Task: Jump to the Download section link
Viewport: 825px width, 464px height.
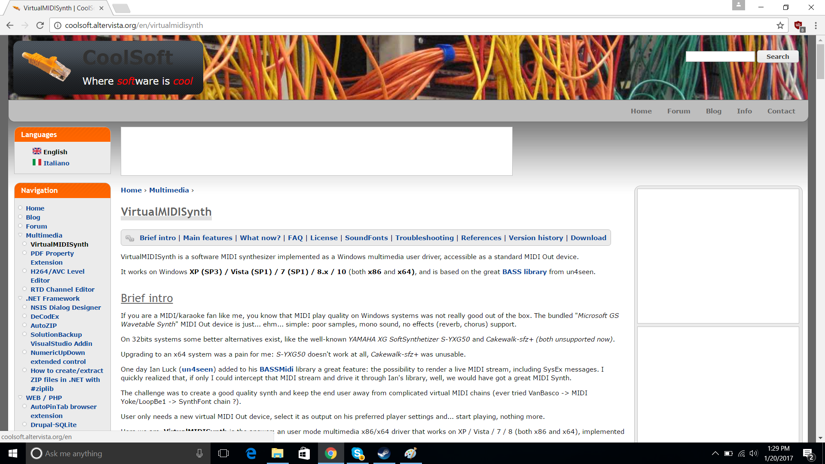Action: point(588,238)
